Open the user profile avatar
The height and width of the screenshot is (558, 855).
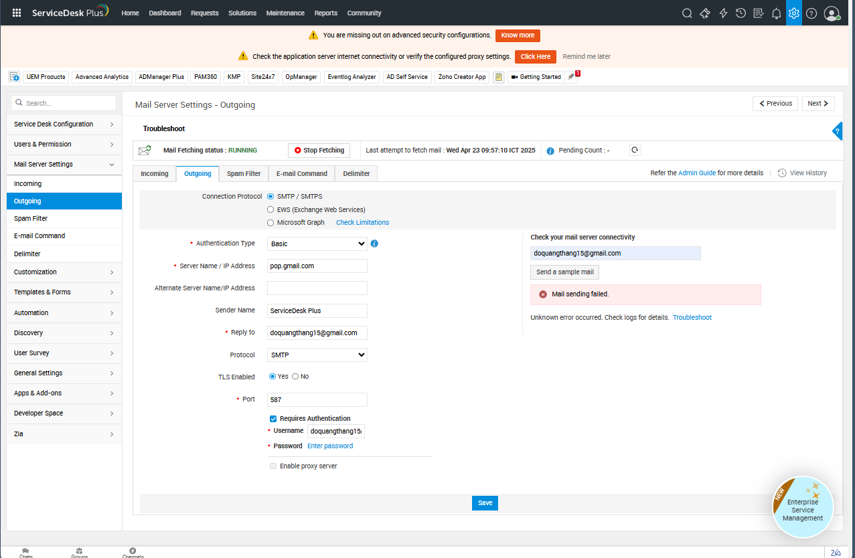point(832,13)
